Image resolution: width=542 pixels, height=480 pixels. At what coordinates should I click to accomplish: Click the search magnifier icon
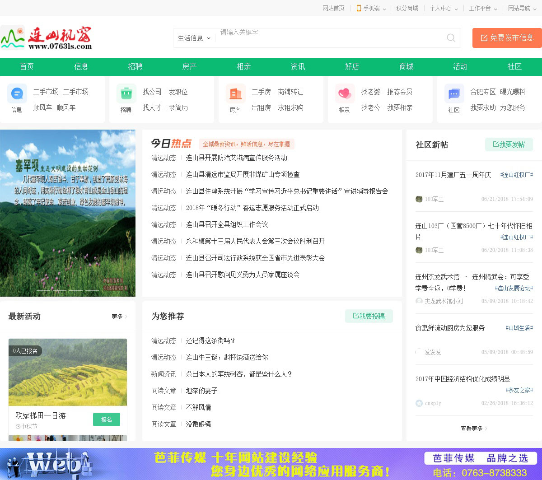coord(451,38)
